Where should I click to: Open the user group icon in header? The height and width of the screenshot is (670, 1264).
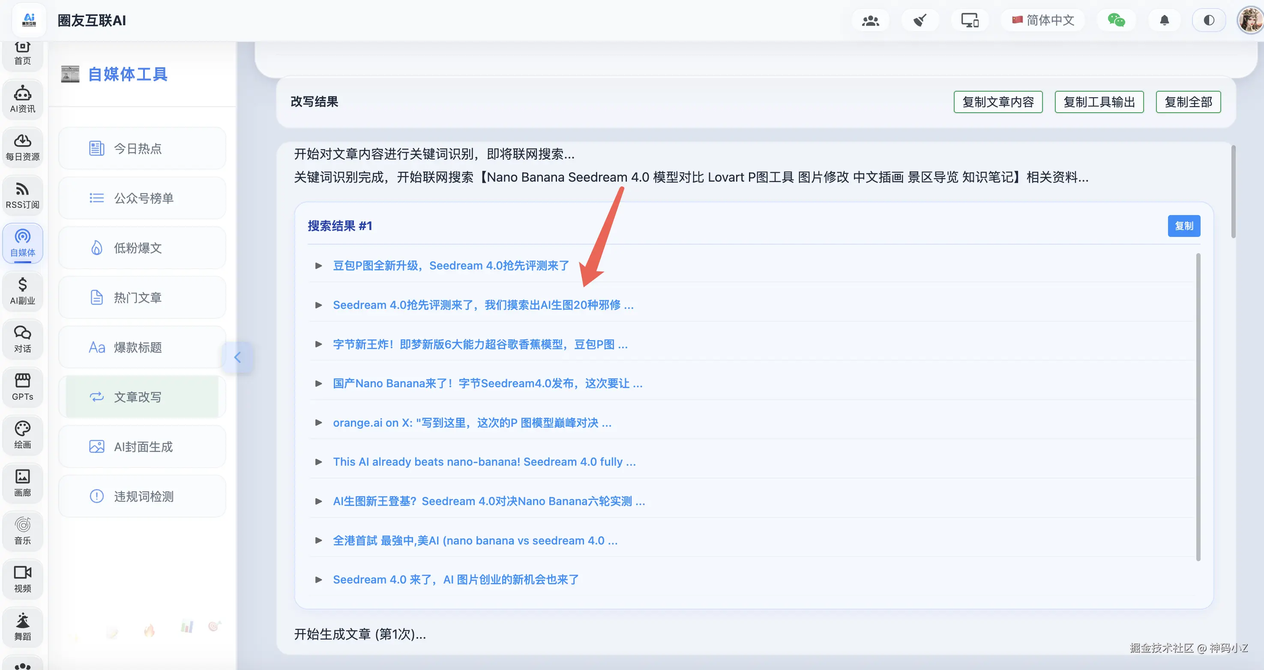coord(871,21)
